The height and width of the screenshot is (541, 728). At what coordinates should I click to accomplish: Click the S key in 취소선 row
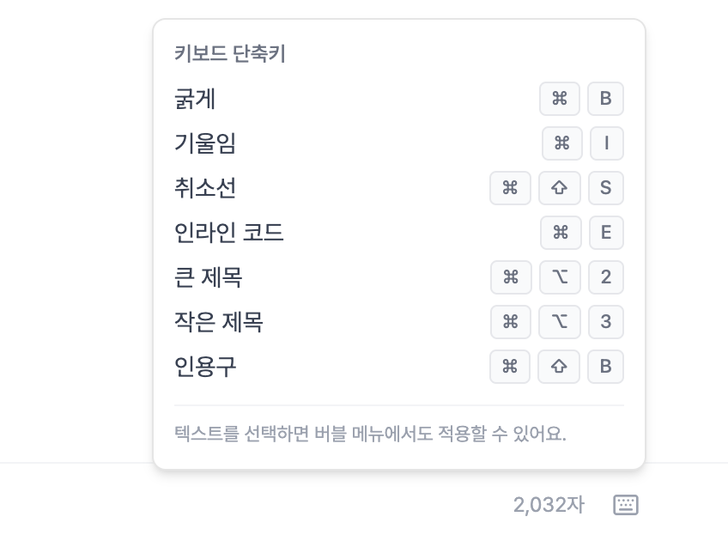605,187
